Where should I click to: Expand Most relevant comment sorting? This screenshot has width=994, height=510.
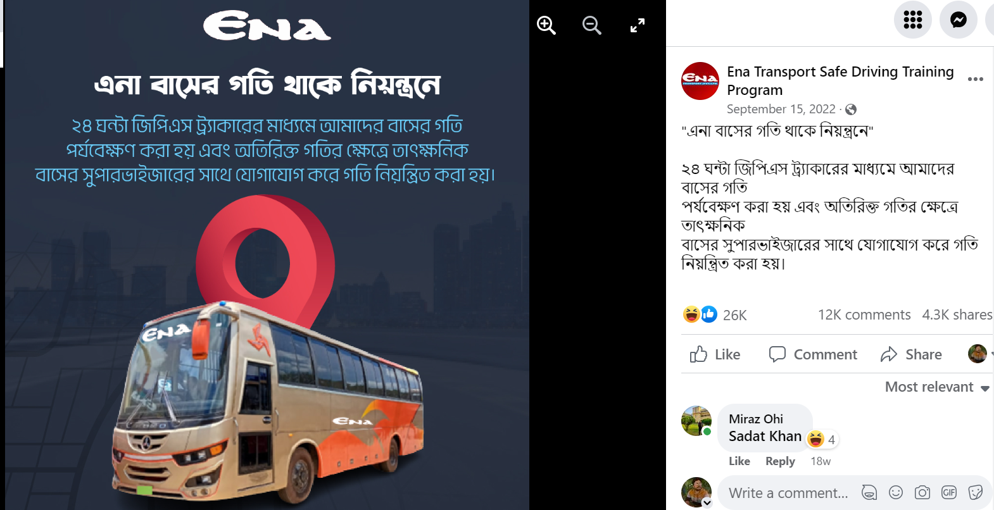click(x=937, y=387)
